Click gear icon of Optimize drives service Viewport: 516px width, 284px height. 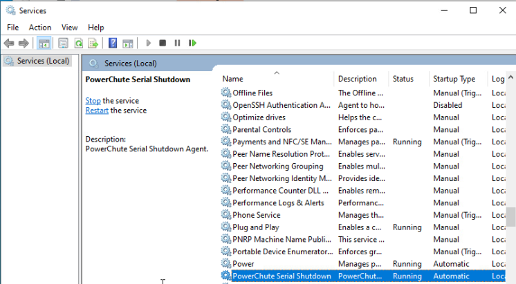click(226, 117)
